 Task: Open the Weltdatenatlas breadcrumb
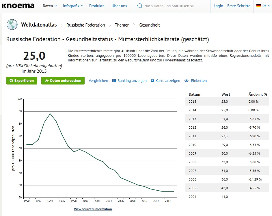click(x=39, y=25)
